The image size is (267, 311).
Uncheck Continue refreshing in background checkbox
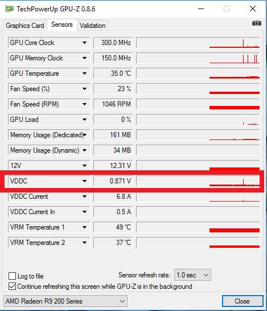pyautogui.click(x=12, y=286)
